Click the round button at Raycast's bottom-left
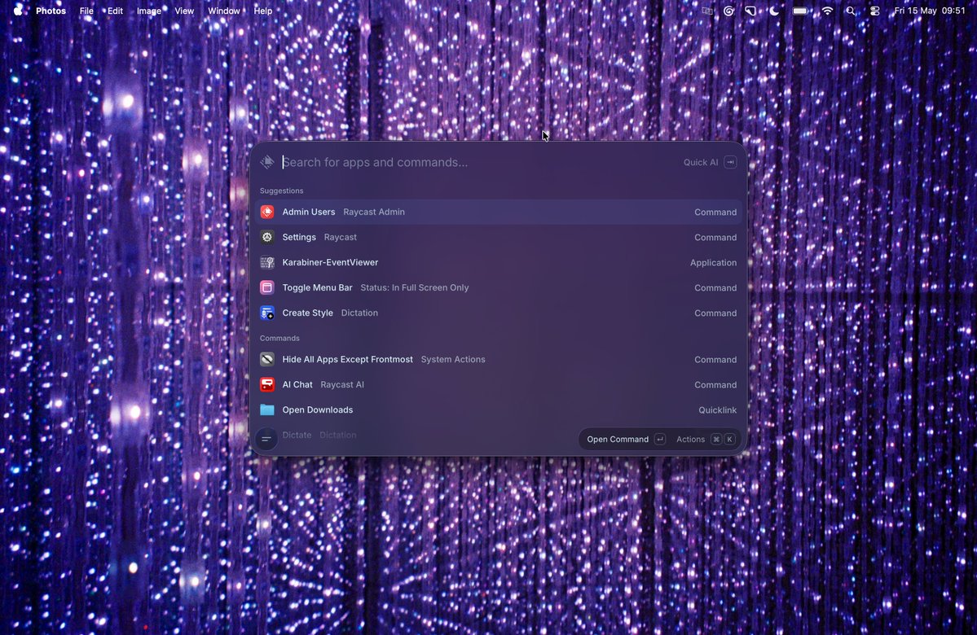The height and width of the screenshot is (635, 977). 266,440
